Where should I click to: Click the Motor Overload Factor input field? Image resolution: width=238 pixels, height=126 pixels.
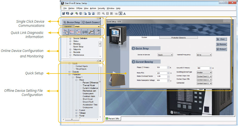[162, 77]
